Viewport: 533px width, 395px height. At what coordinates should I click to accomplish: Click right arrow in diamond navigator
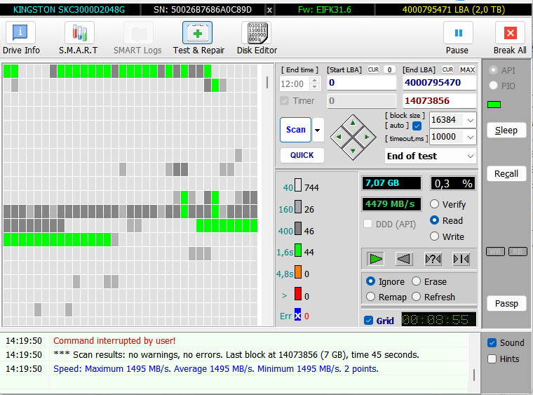pyautogui.click(x=367, y=137)
